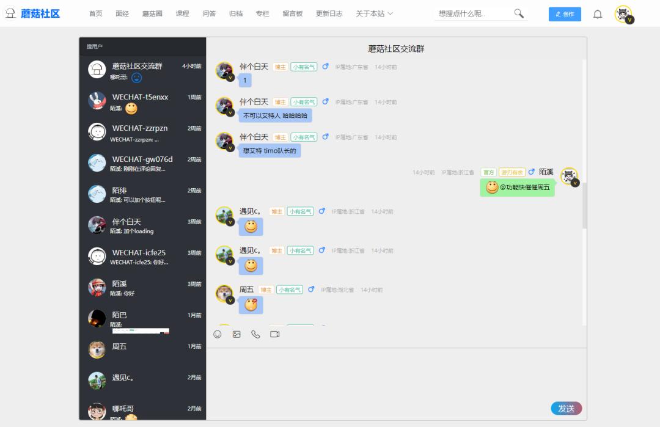
Task: Click the image upload icon in chat toolbar
Action: 237,334
